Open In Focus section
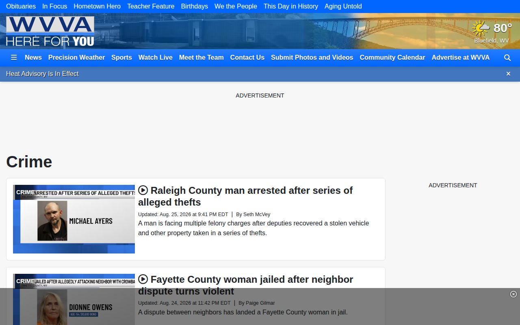 click(x=55, y=6)
